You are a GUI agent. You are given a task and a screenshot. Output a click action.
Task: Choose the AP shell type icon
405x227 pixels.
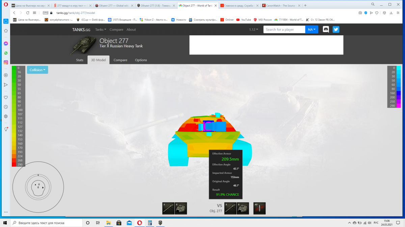pos(260,208)
